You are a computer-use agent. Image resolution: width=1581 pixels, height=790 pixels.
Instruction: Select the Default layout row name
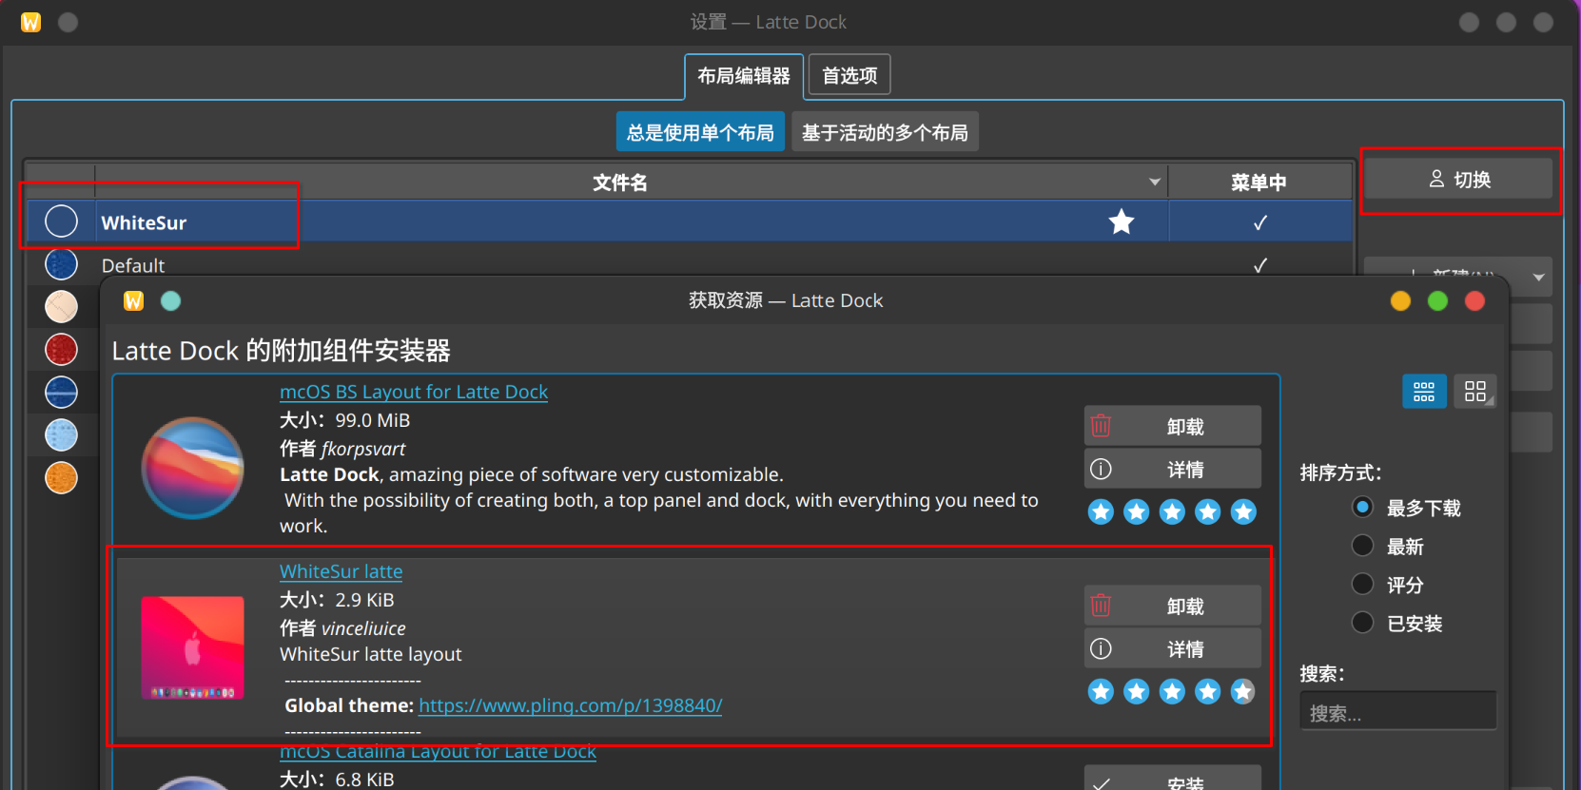click(133, 265)
